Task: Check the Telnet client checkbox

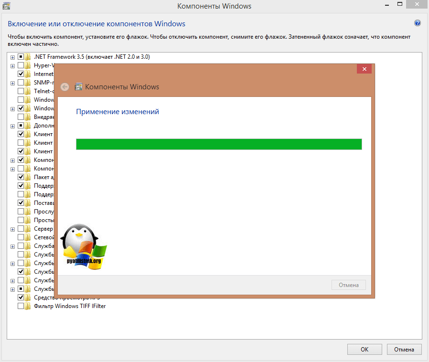Action: point(21,91)
